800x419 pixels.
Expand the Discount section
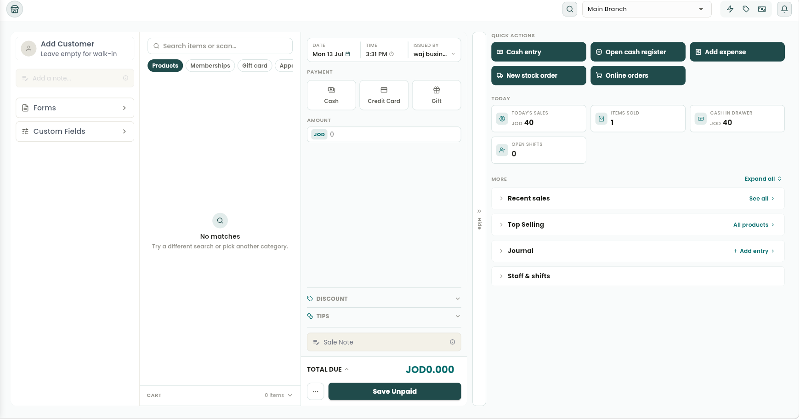384,299
